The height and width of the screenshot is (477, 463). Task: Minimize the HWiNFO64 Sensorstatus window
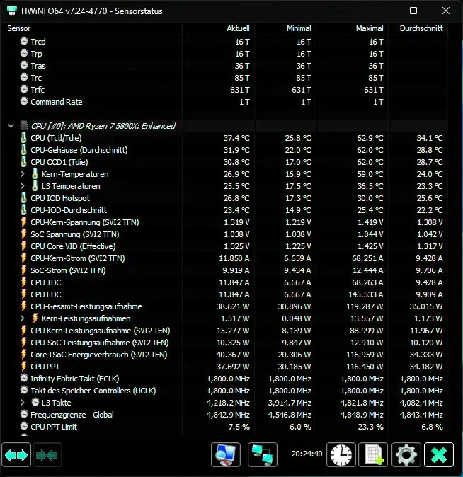coord(382,11)
